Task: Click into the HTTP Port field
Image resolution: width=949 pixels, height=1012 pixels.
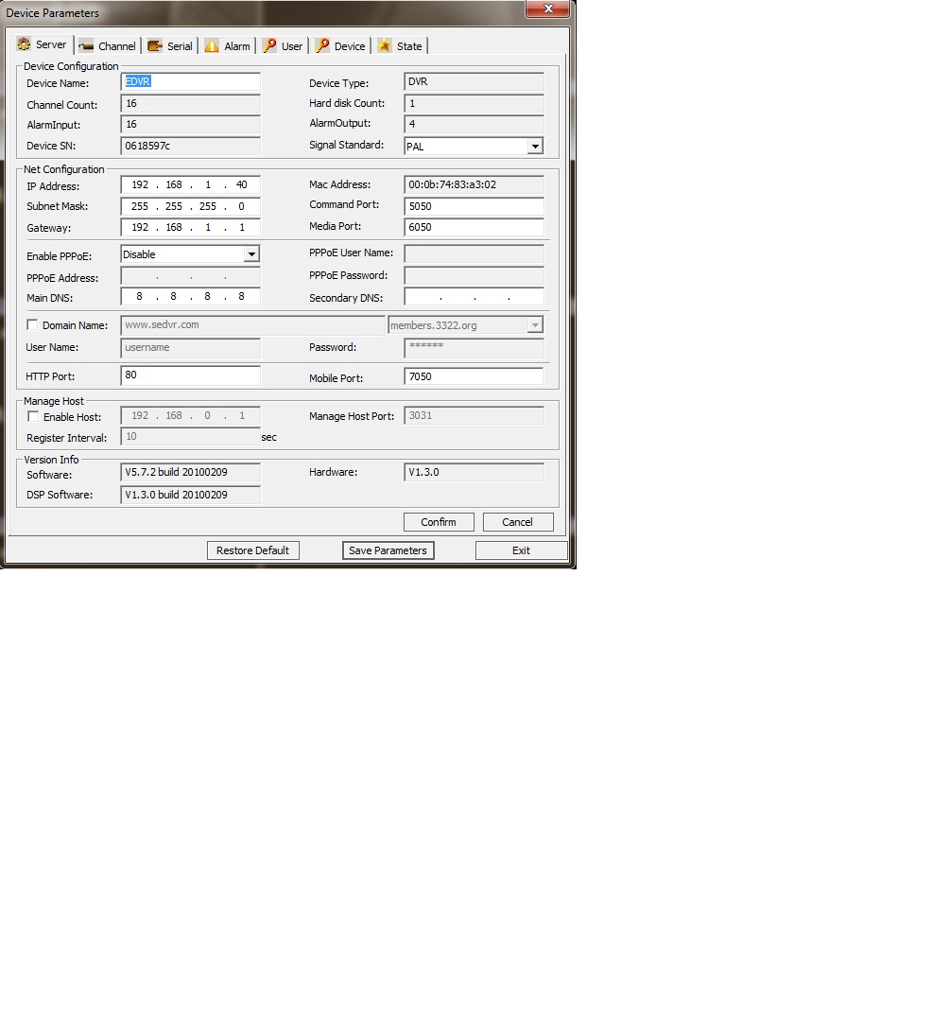Action: pyautogui.click(x=190, y=375)
